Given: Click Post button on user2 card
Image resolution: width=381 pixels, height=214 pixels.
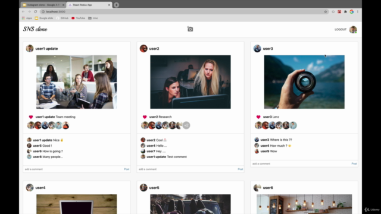Looking at the screenshot, I should tap(240, 169).
